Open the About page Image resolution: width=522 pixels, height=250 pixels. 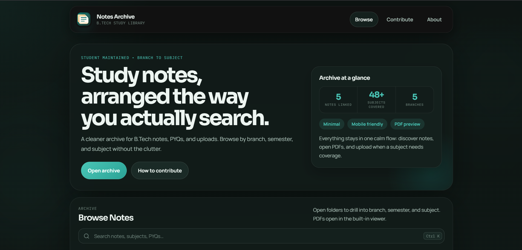click(x=434, y=19)
